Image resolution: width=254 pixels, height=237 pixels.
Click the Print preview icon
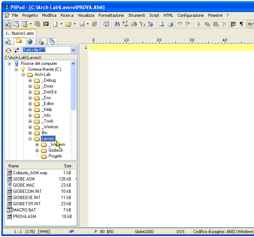pyautogui.click(x=162, y=24)
